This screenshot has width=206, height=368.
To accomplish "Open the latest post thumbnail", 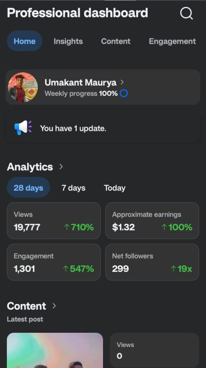I will 55,350.
